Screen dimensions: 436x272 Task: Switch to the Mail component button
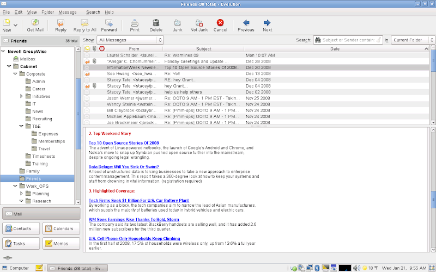point(41,214)
